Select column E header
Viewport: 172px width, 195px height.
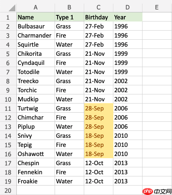click(157, 7)
